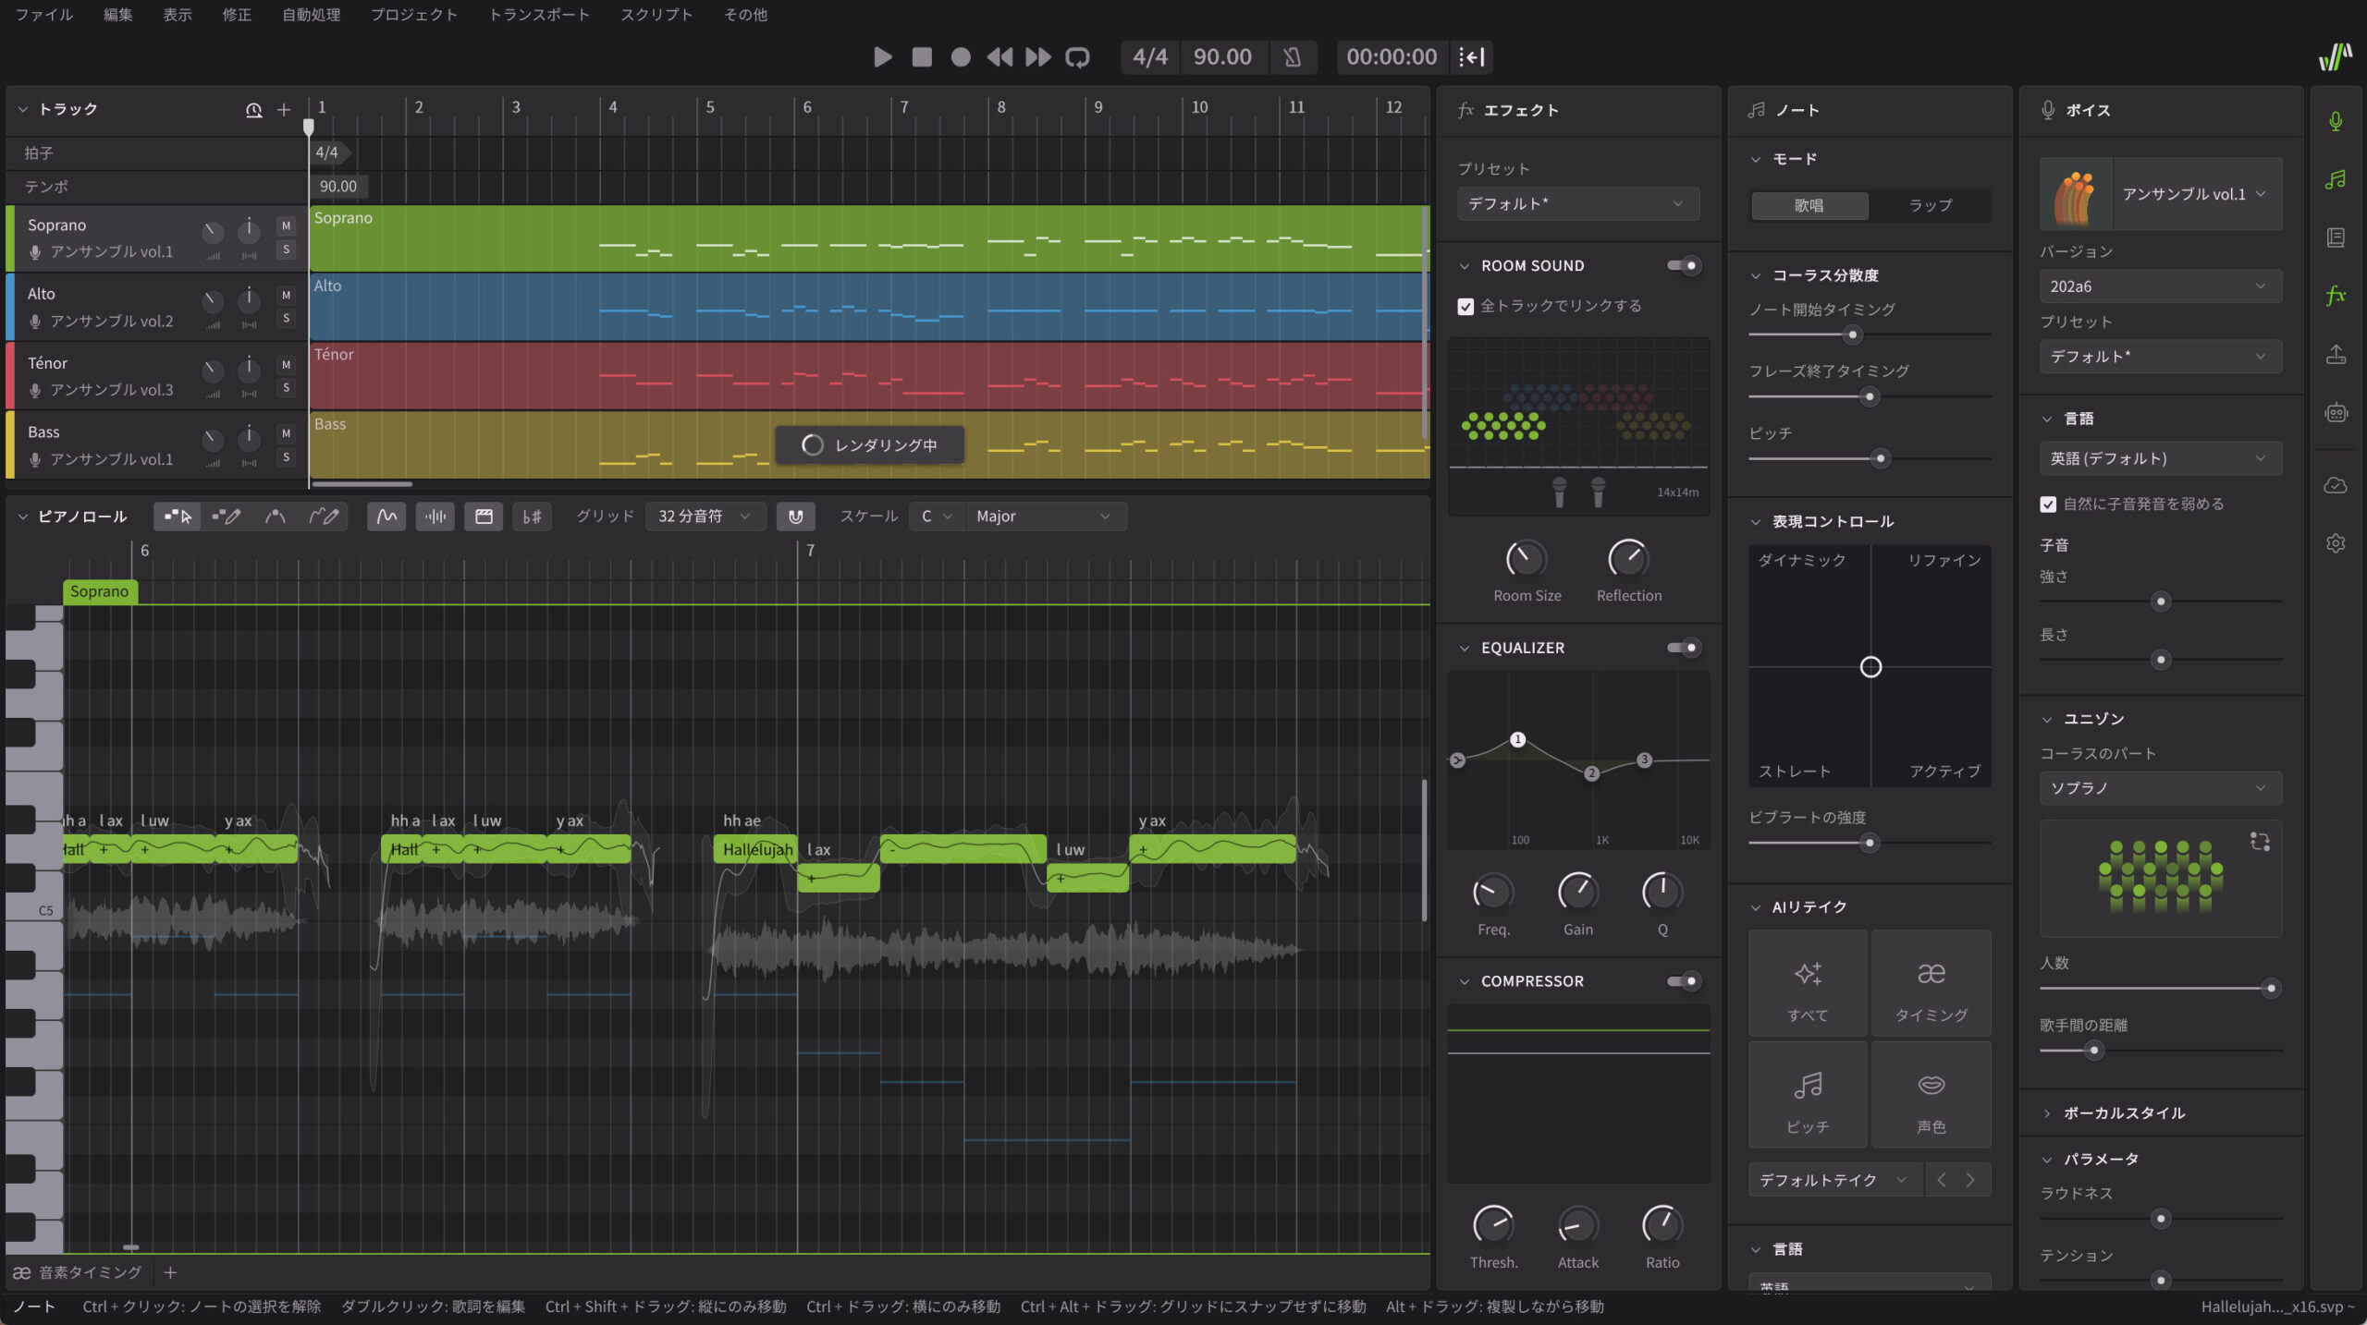The height and width of the screenshot is (1325, 2367).
Task: Click the すべて AI retake button
Action: pyautogui.click(x=1807, y=982)
